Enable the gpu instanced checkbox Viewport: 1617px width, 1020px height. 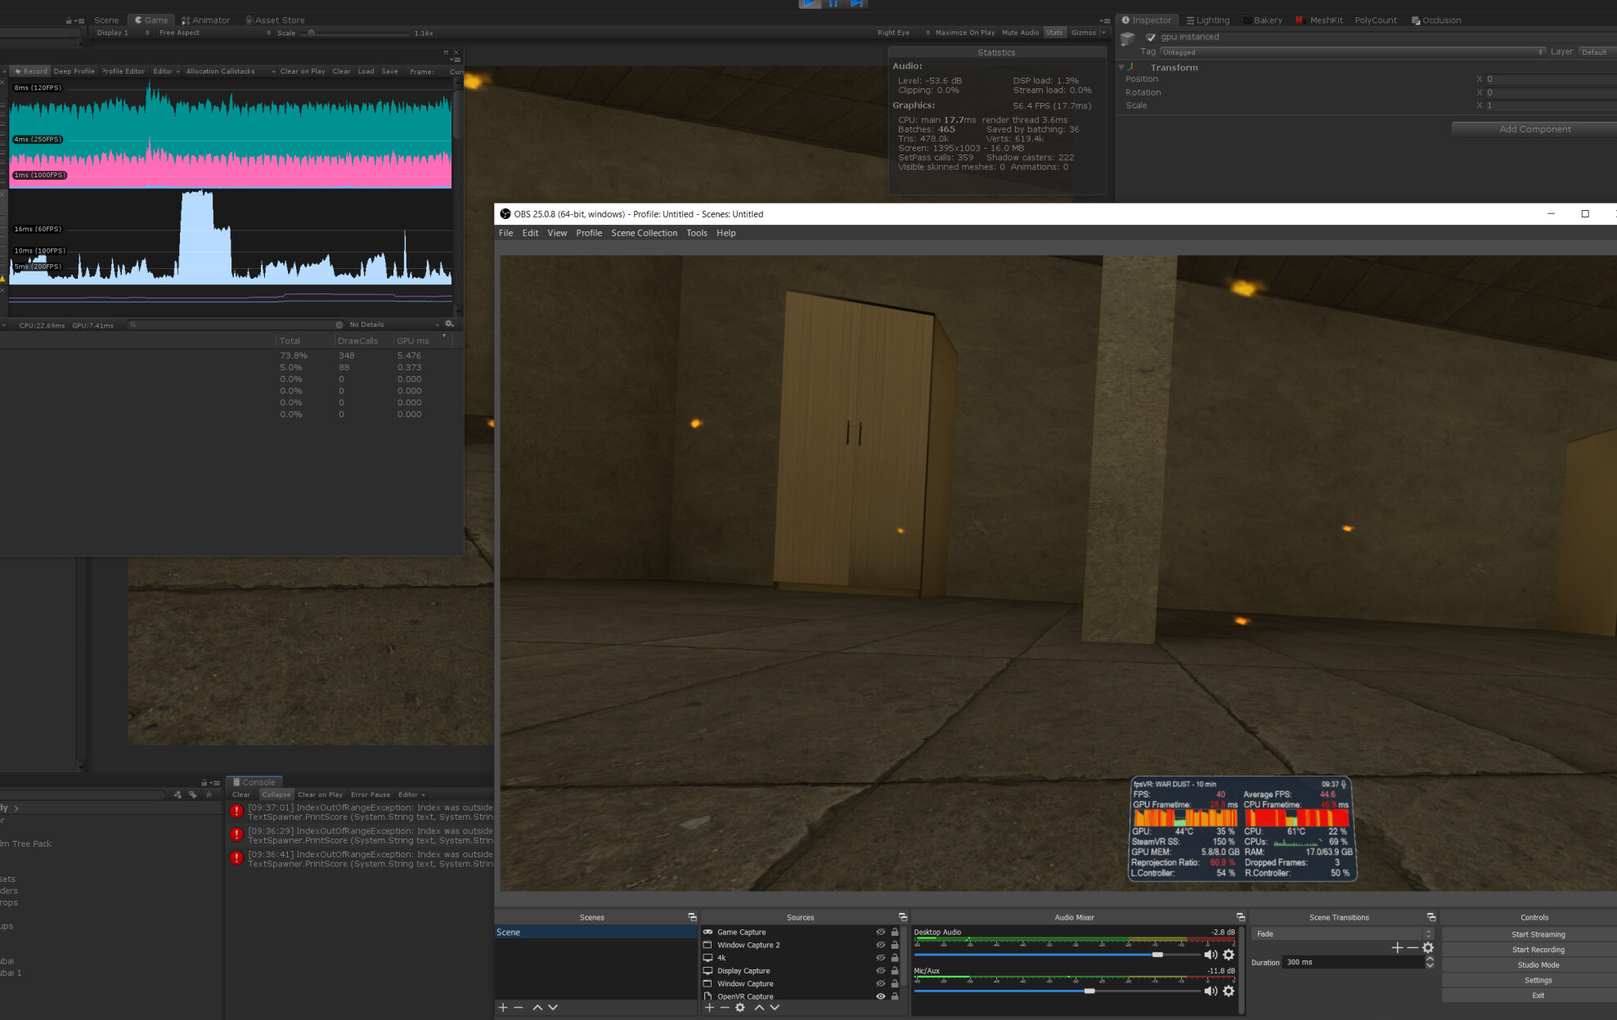point(1151,38)
